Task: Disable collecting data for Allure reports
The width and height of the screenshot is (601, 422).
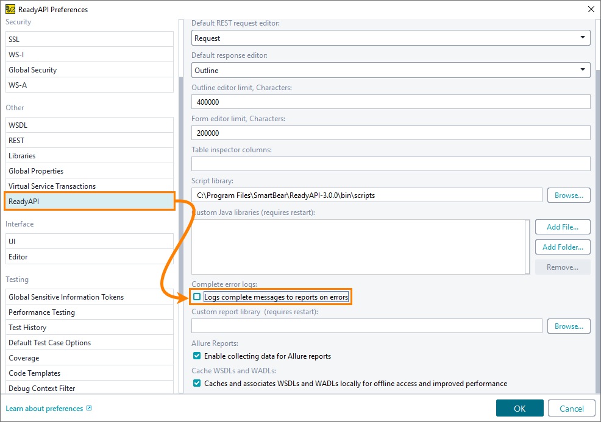Action: click(x=196, y=355)
